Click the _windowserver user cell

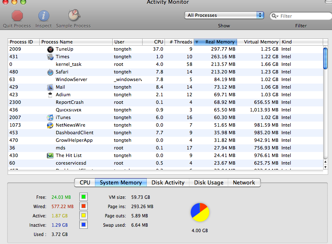[x=128, y=80]
